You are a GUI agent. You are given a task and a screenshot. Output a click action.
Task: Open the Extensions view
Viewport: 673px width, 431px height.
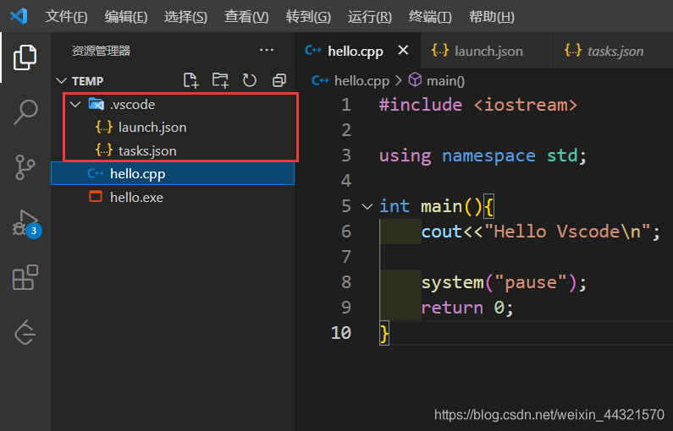click(25, 277)
